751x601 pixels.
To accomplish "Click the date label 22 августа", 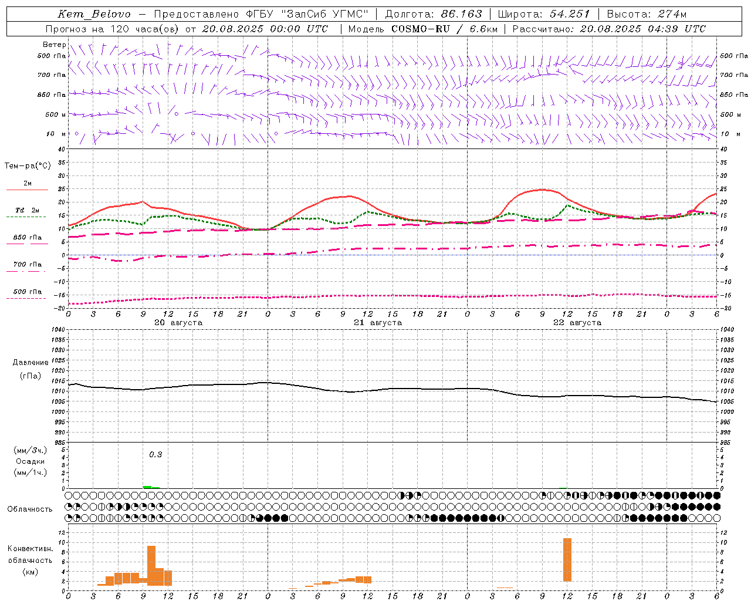I will pos(577,323).
